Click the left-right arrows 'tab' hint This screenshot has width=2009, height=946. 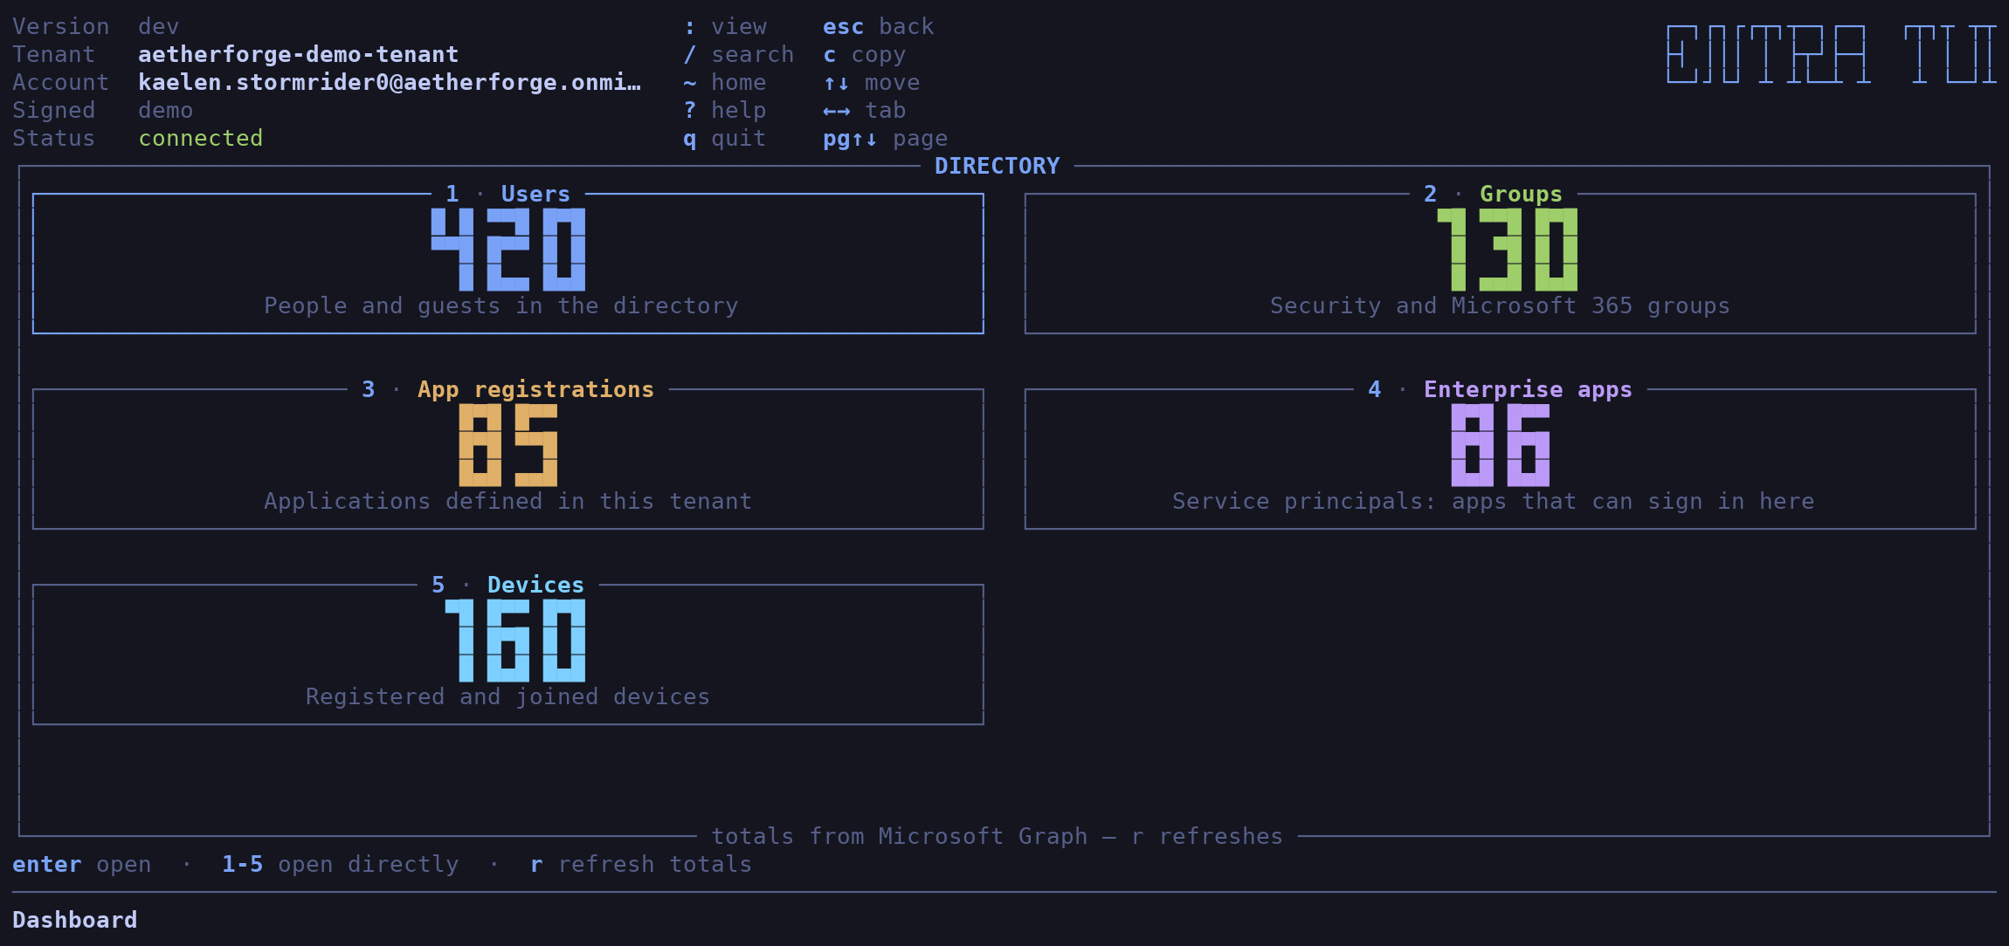pyautogui.click(x=865, y=111)
